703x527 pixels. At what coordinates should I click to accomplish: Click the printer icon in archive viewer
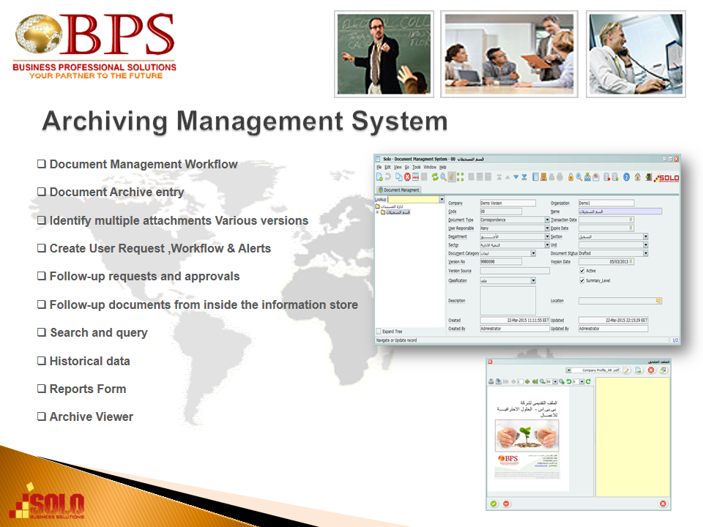[491, 381]
